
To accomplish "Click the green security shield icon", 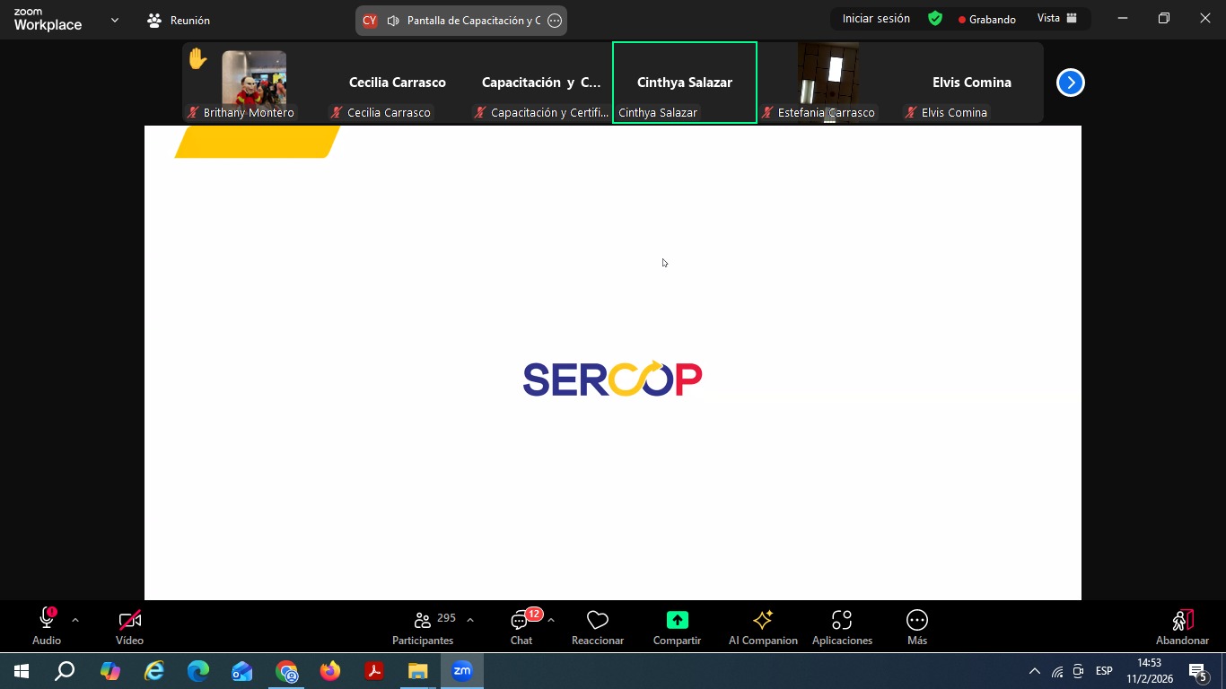I will pyautogui.click(x=935, y=19).
